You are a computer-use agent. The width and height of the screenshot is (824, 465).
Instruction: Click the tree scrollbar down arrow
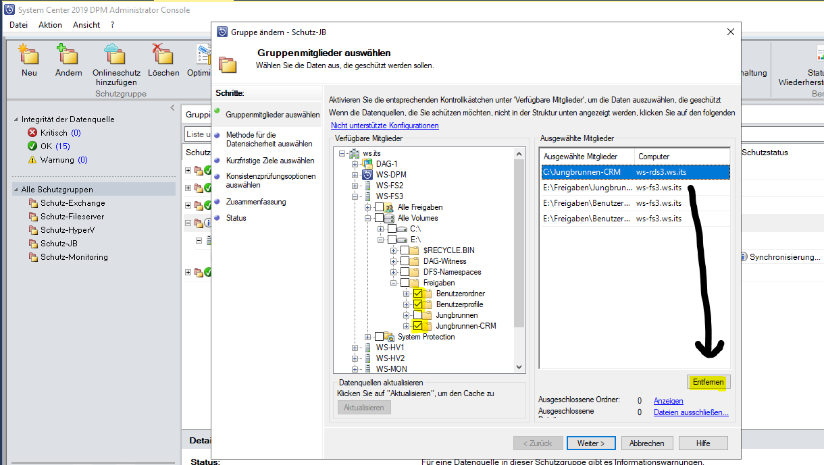point(519,367)
